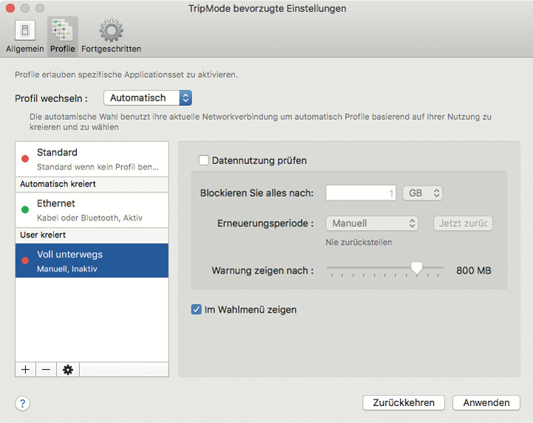This screenshot has width=533, height=423.
Task: Click the Warnung zeigen nach slider handle
Action: 417,268
